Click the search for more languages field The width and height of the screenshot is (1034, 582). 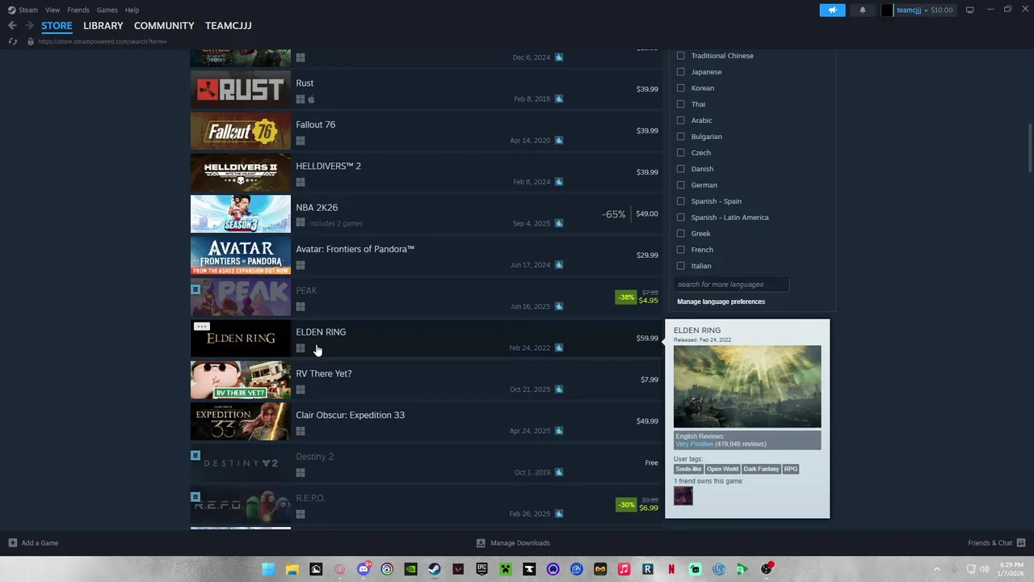pos(731,285)
